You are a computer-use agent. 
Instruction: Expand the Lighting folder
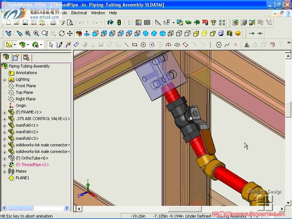[x=4, y=80]
